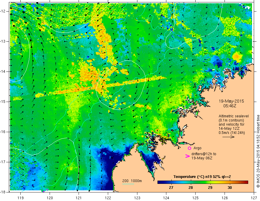Viewport: 260px width, 201px height.
Task: Click the color bar tick label 30
Action: pyautogui.click(x=230, y=188)
